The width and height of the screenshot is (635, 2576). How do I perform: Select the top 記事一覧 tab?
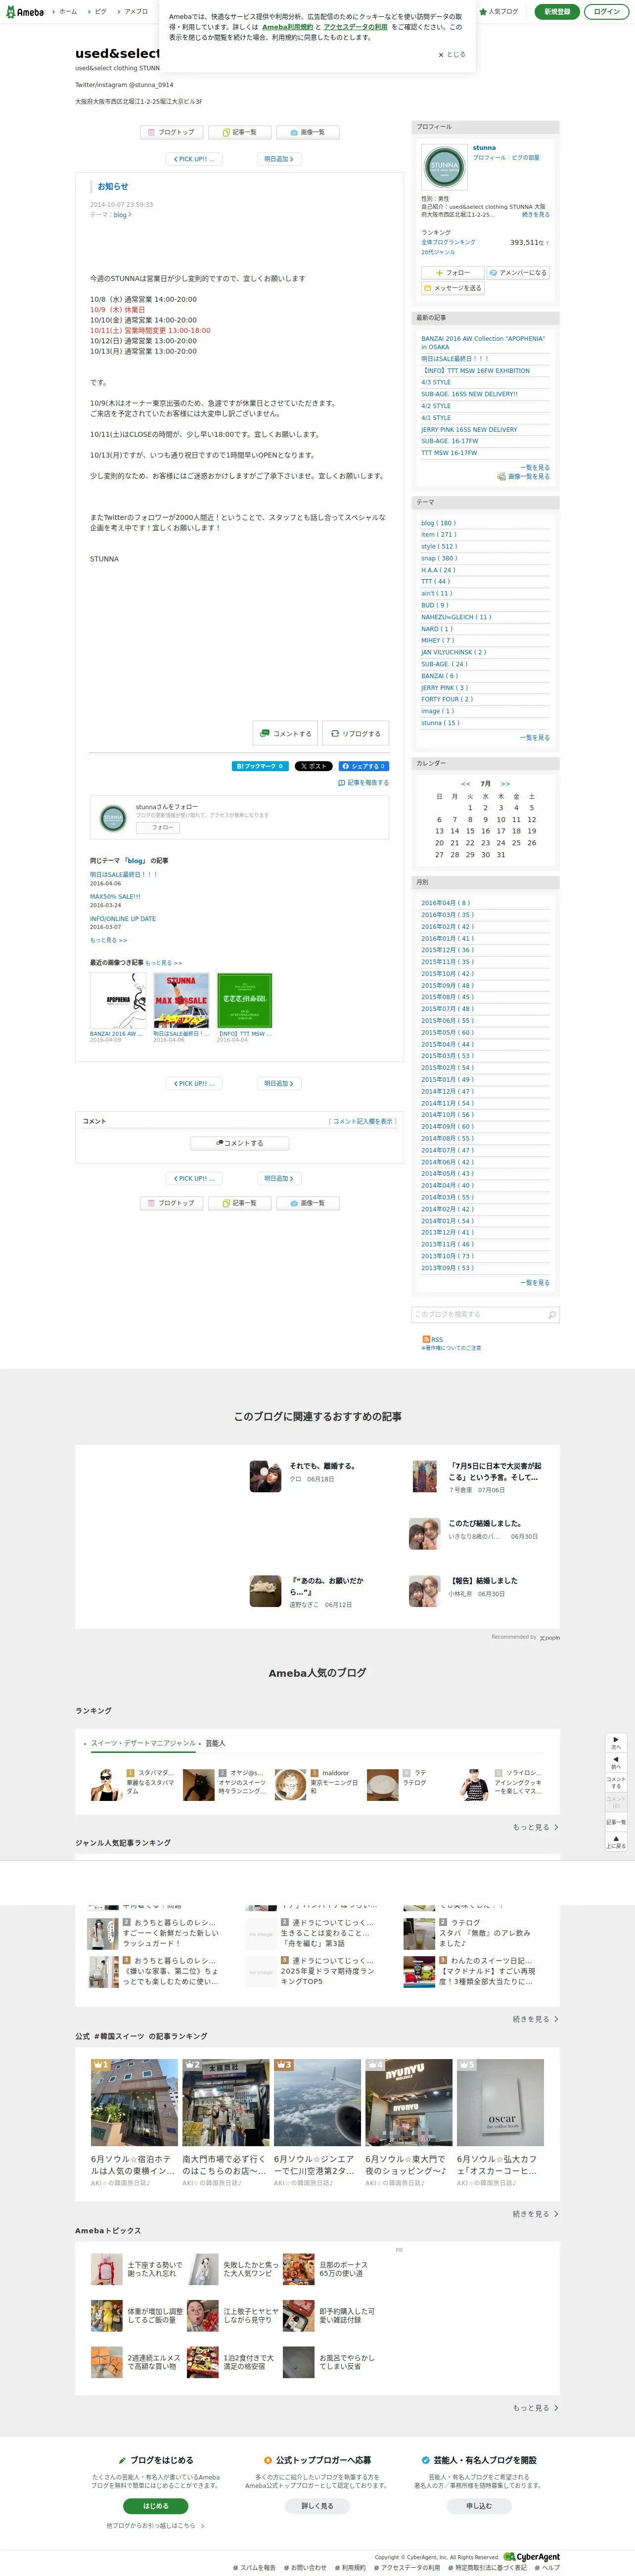(x=240, y=132)
